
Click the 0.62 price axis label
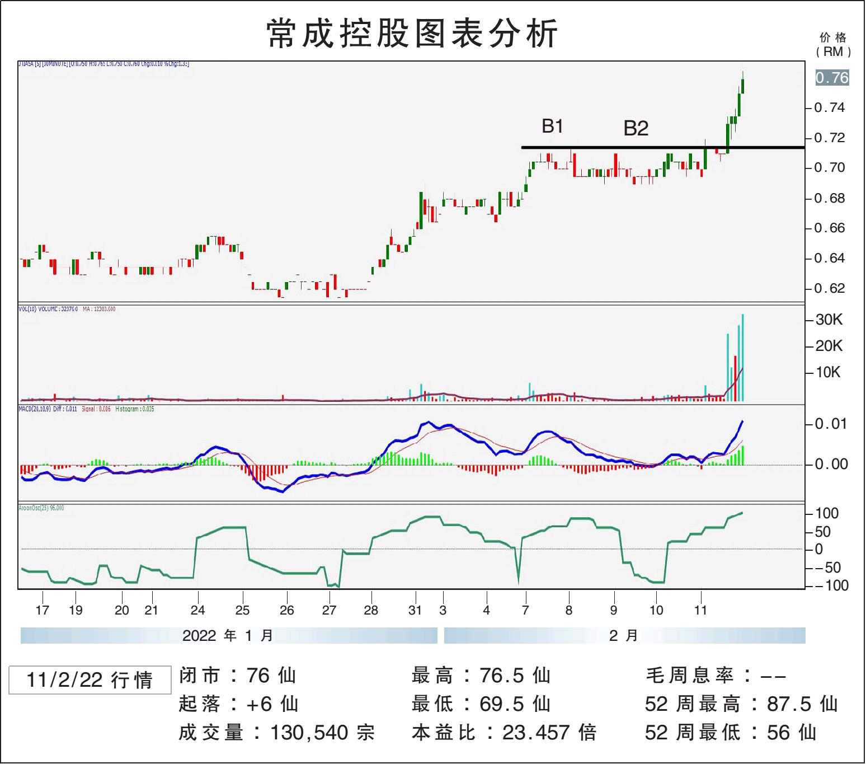tap(830, 288)
